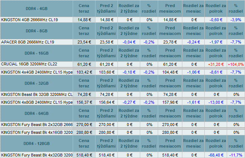245x158 pixels.
Task: Select the KINGSTON Fury Beast Bk 4x32GB 3200 name
Action: [x=37, y=155]
